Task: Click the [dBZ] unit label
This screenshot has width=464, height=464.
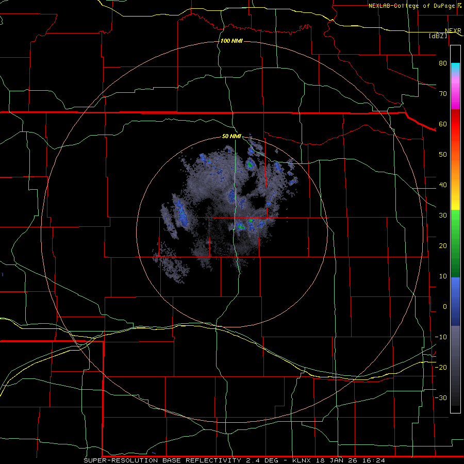Action: [x=438, y=36]
